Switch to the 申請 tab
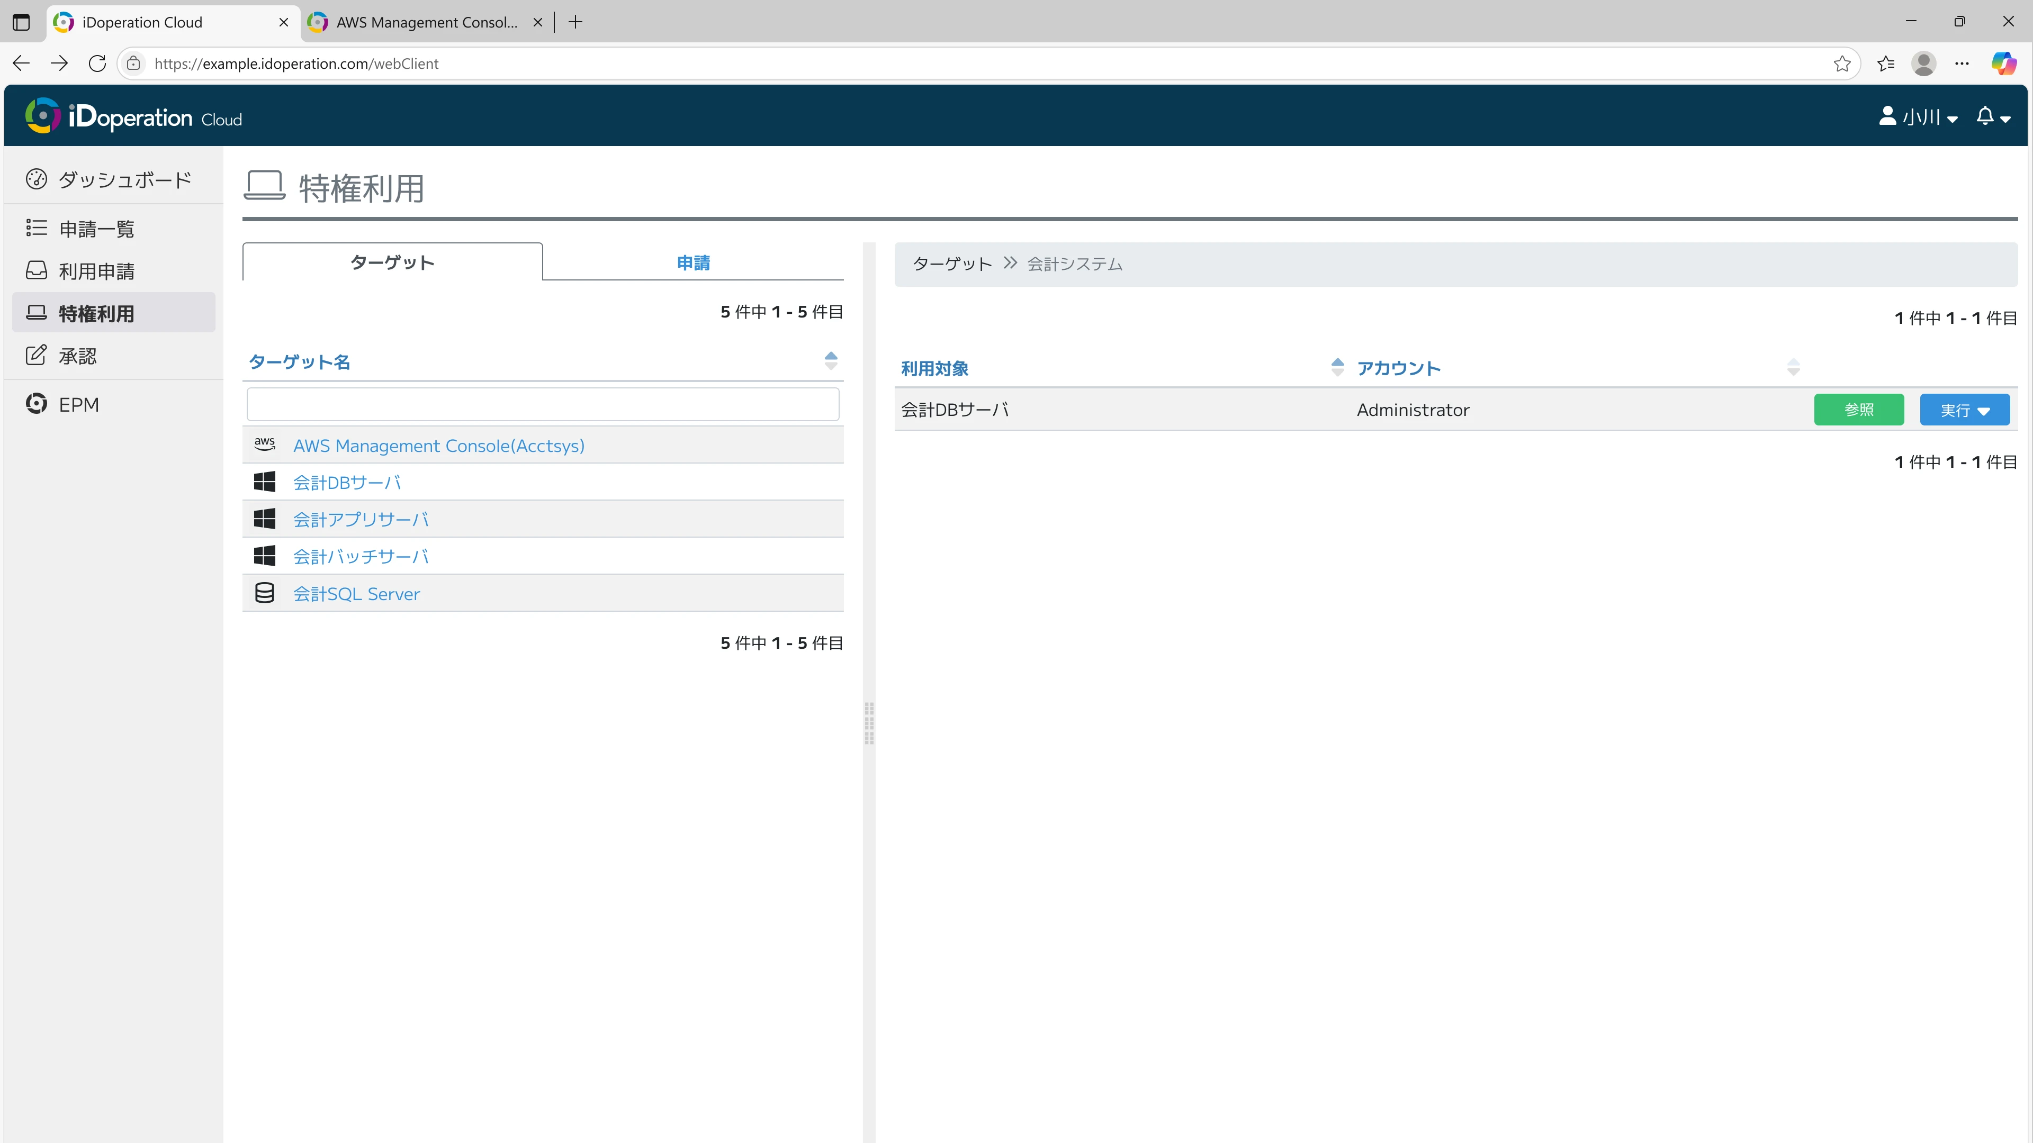 693,262
